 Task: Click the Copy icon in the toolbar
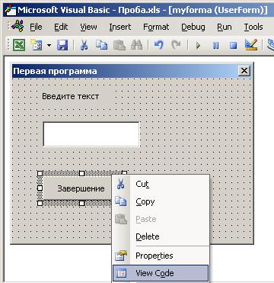tap(101, 45)
